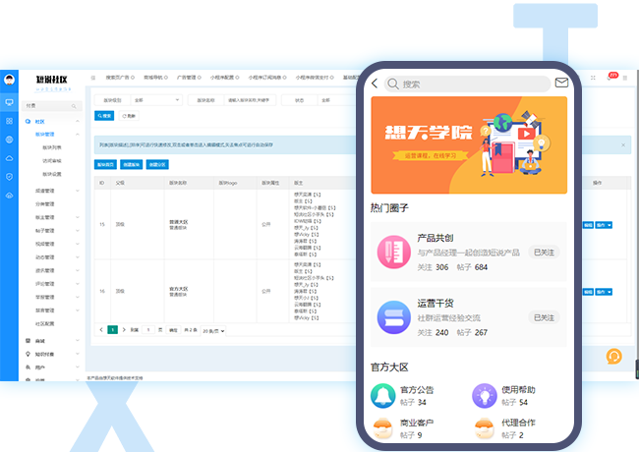This screenshot has height=452, width=639.
Task: Focus the phone 搜索 search field
Action: pos(467,84)
